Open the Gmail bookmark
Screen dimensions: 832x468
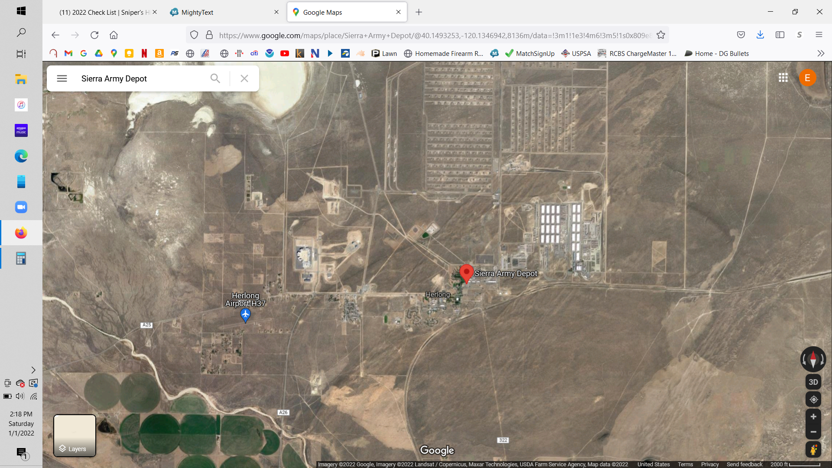click(x=68, y=53)
